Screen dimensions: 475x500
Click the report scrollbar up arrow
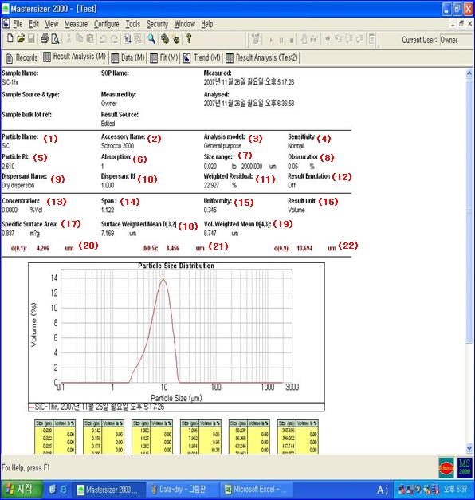(x=469, y=73)
